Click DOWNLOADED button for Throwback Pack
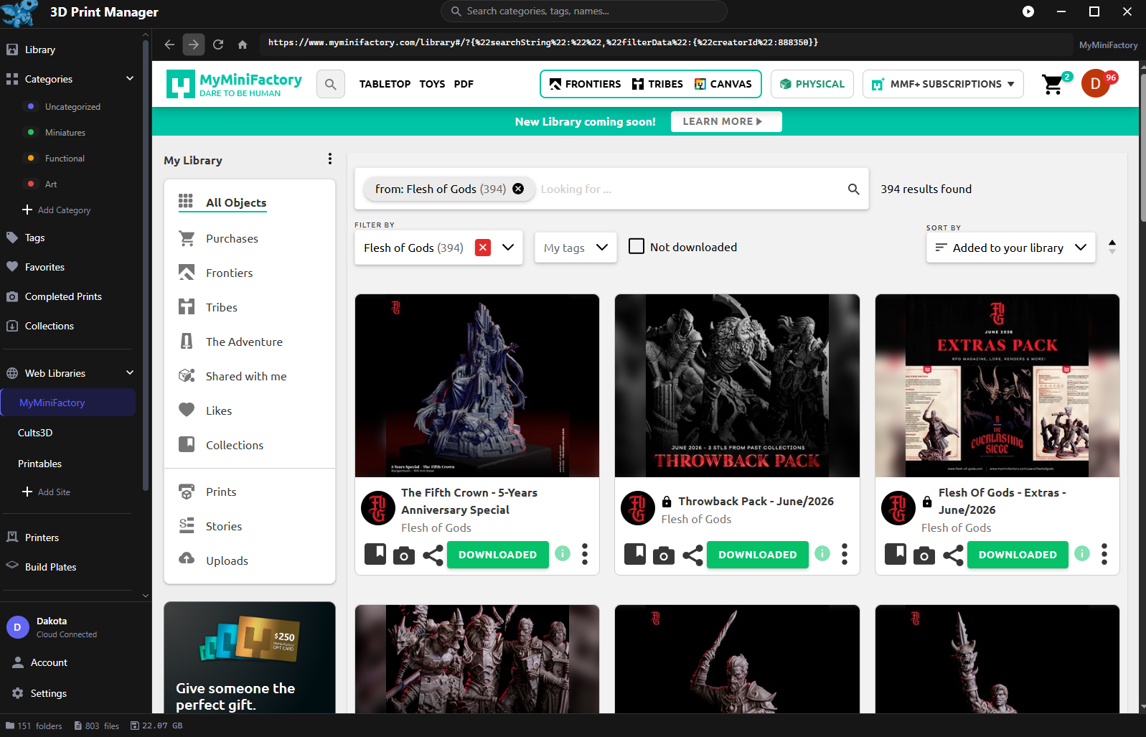This screenshot has height=737, width=1146. pyautogui.click(x=758, y=555)
